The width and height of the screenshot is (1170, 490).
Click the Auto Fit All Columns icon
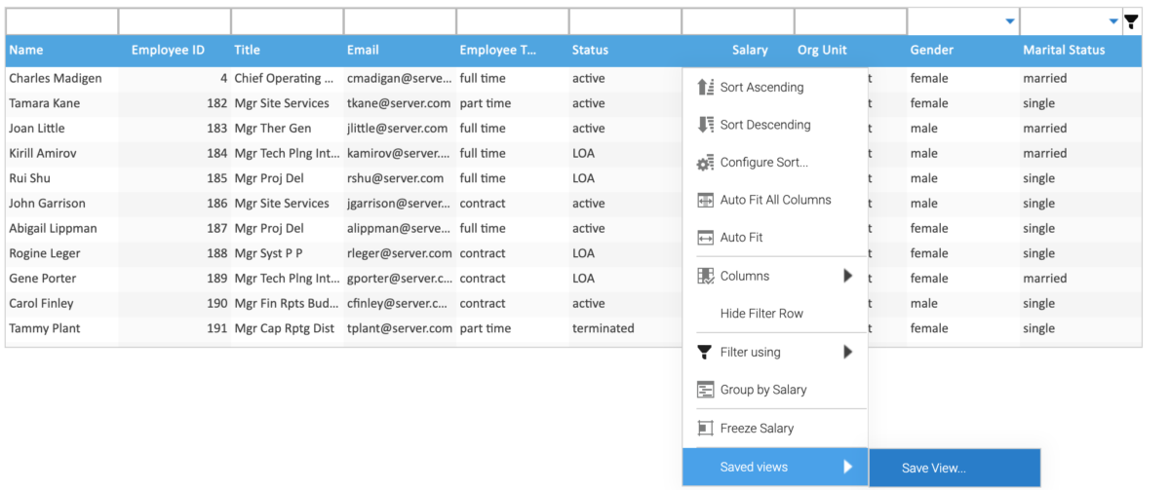[706, 200]
